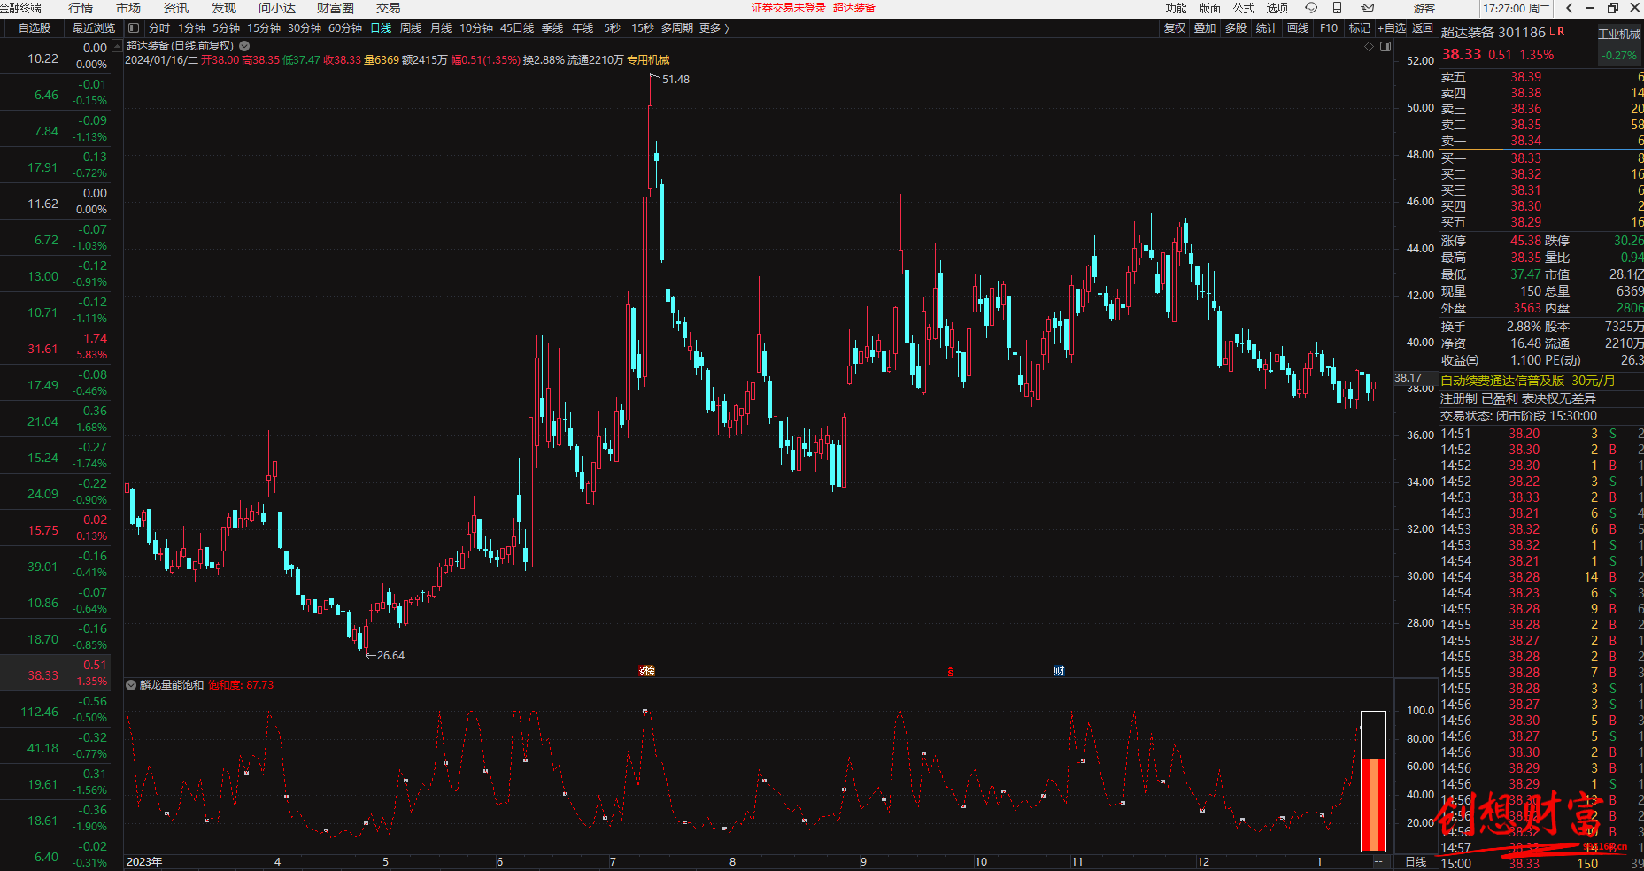The width and height of the screenshot is (1644, 871).
Task: Select the 45日线 chart period
Action: pos(517,28)
